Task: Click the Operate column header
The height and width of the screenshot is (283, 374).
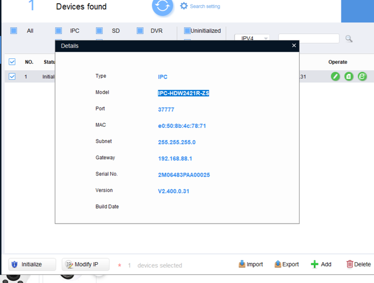Action: [x=338, y=62]
